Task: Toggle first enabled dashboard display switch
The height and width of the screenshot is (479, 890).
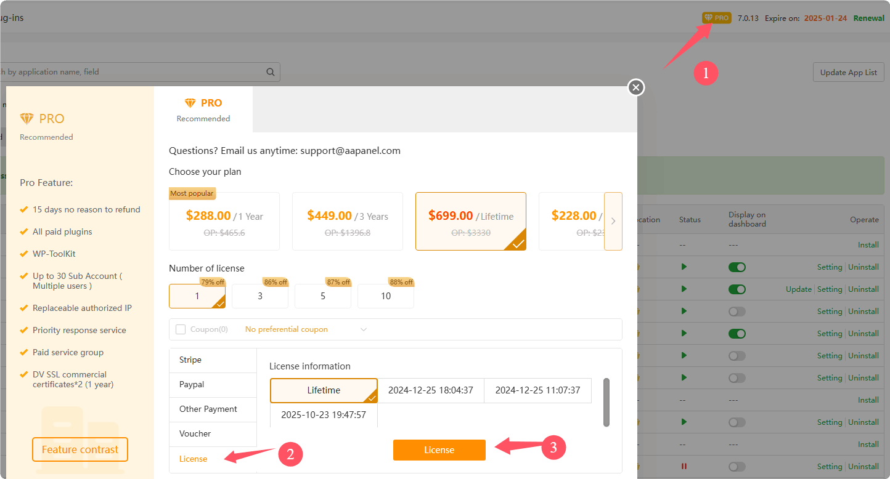Action: 737,267
